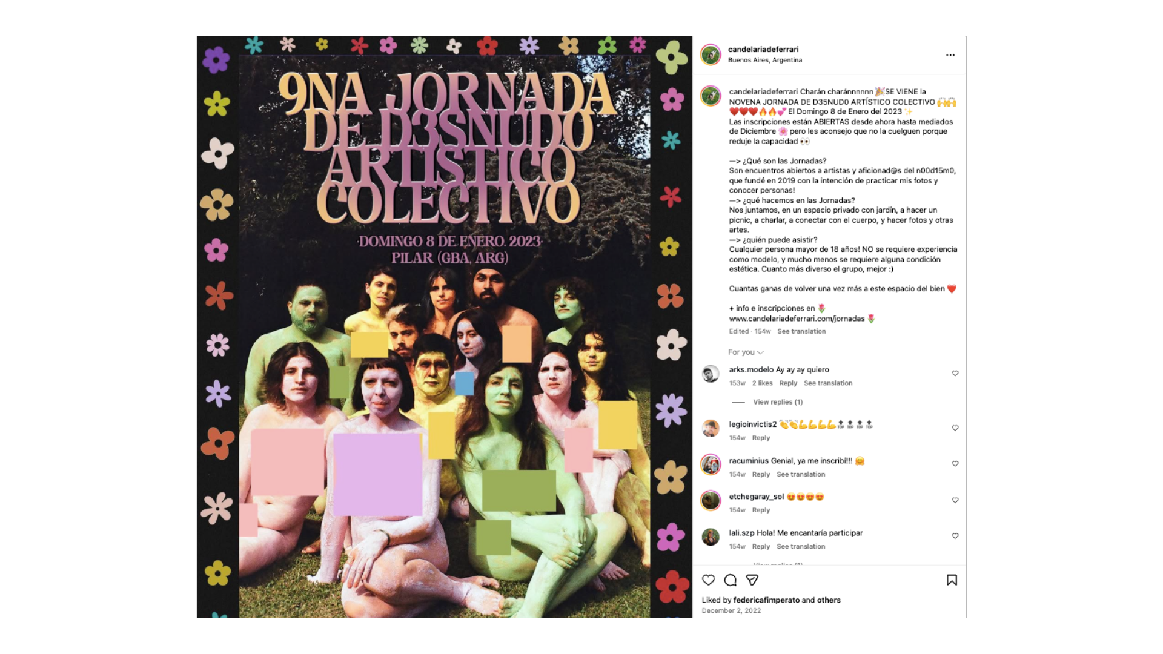Viewport: 1163px width, 654px height.
Task: Like legioinvictis2's comment
Action: [x=955, y=428]
